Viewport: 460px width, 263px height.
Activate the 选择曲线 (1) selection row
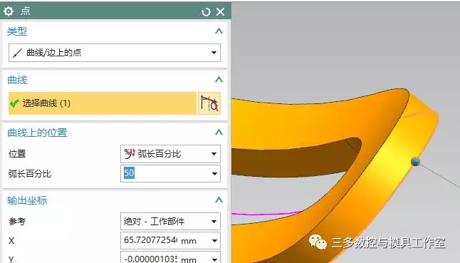click(103, 103)
